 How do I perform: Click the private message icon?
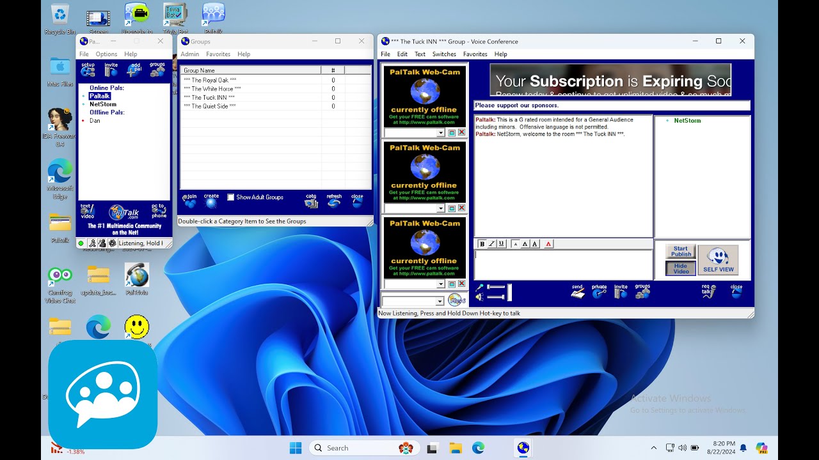[x=599, y=291]
